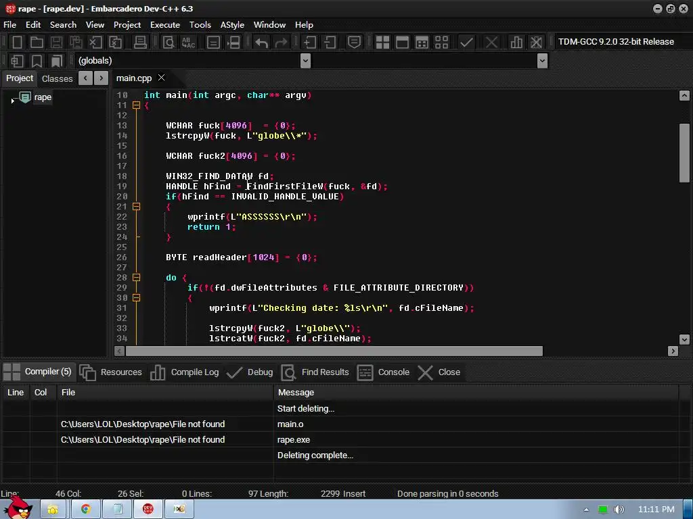
Task: Click the Chrome taskbar icon
Action: 86,509
